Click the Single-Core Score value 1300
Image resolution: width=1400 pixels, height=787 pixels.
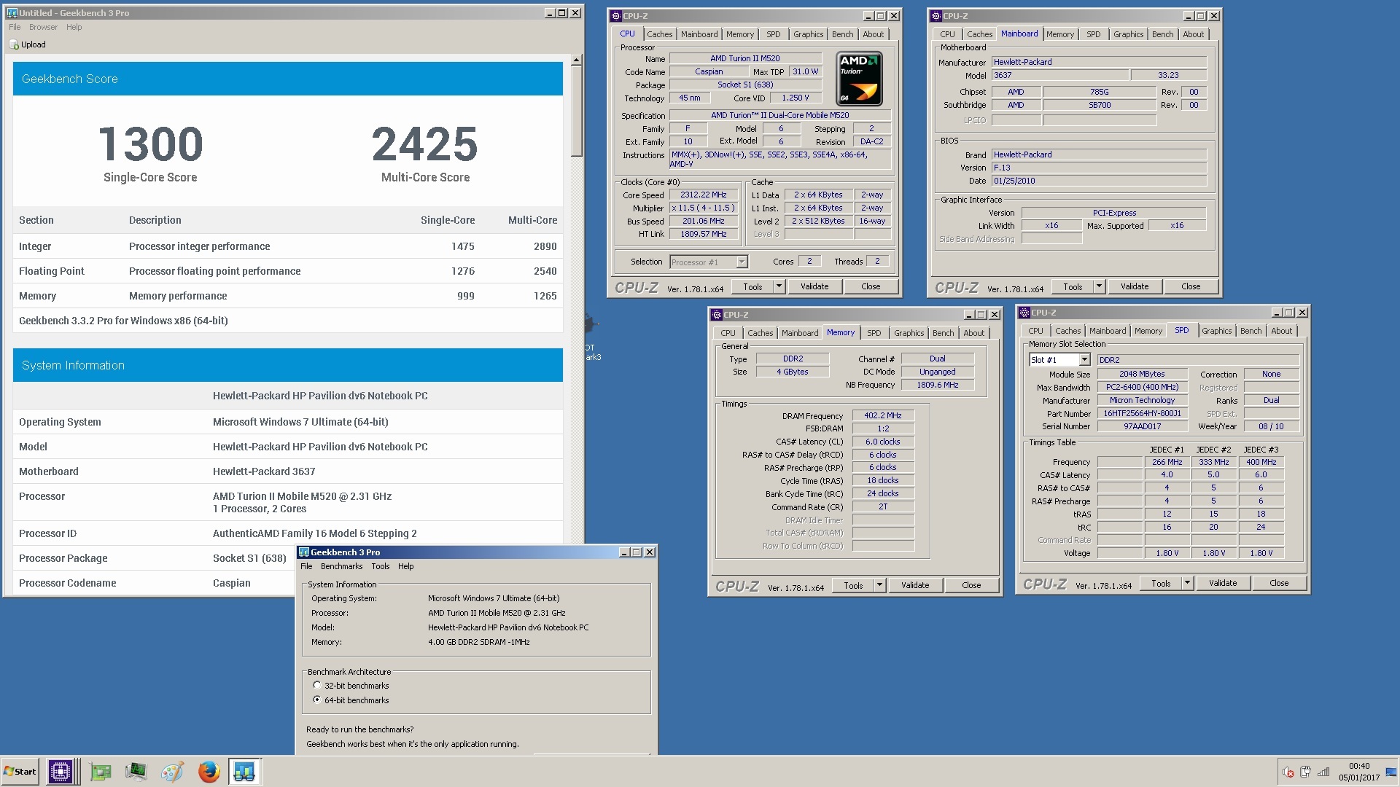click(150, 144)
